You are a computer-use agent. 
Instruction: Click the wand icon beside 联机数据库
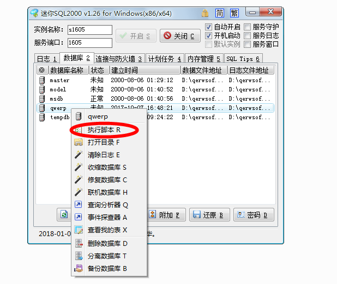tap(79, 192)
